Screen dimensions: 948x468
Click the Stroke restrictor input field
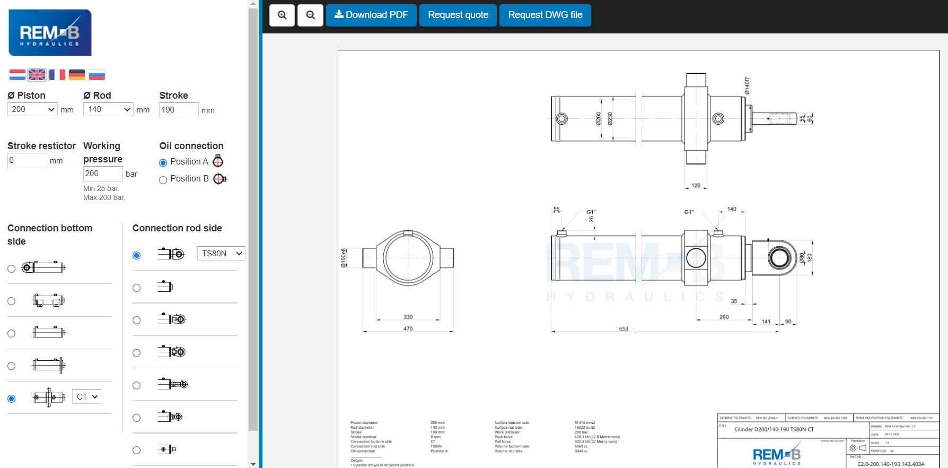[27, 160]
